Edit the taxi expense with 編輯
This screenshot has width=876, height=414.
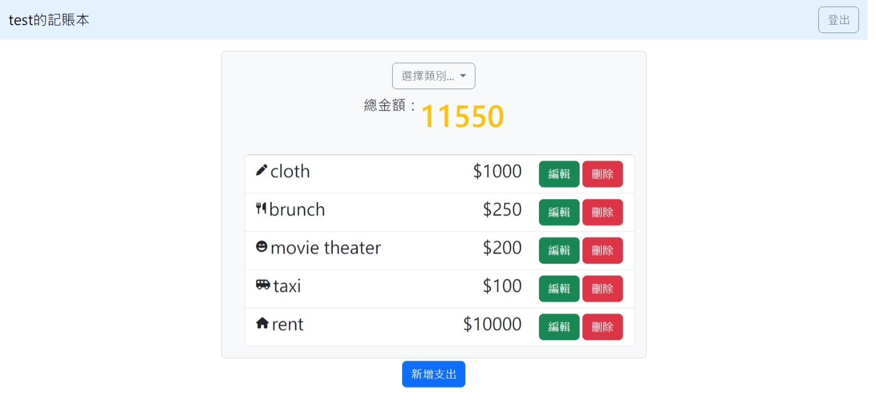coord(559,289)
